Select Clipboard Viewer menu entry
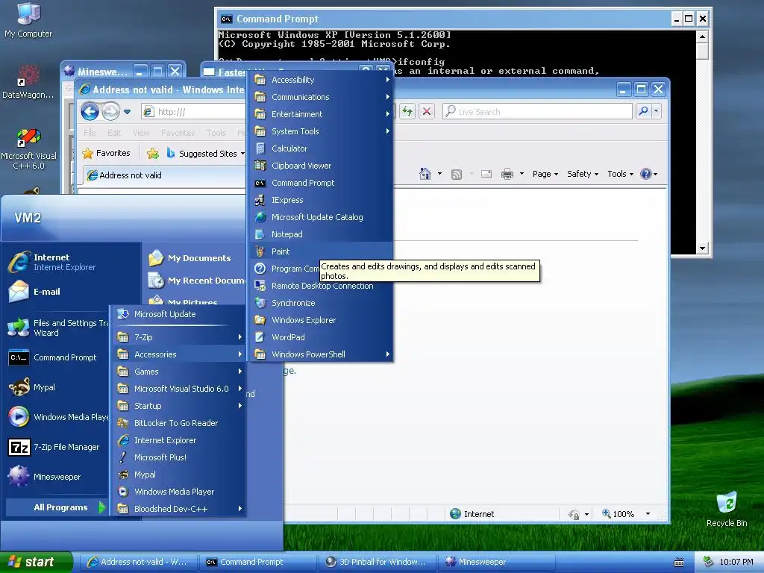The image size is (764, 573). click(x=321, y=166)
